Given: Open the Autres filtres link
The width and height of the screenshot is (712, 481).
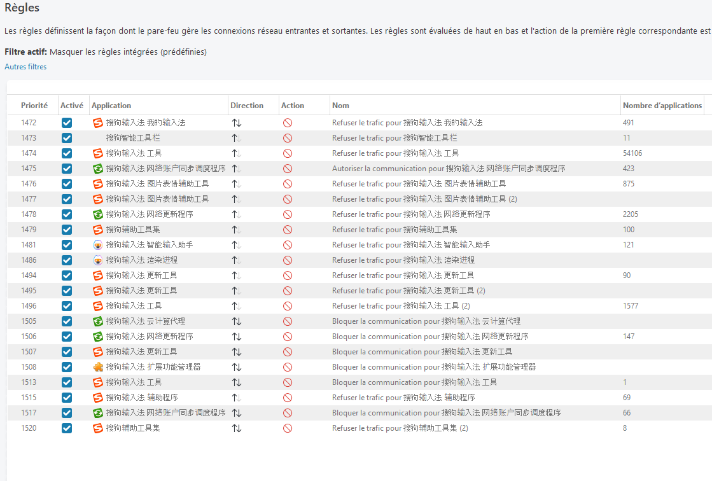Looking at the screenshot, I should (x=25, y=67).
